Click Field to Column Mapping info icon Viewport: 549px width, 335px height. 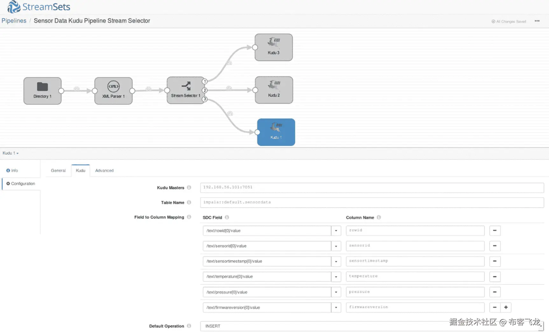pyautogui.click(x=189, y=217)
